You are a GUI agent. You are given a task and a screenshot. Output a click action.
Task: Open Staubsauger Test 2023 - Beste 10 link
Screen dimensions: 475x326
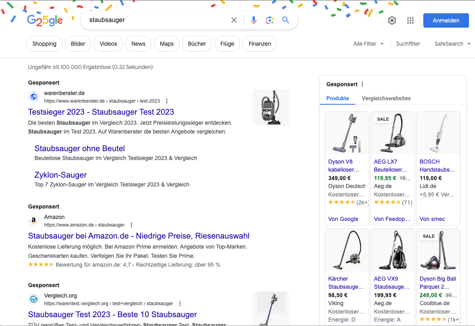pyautogui.click(x=112, y=314)
